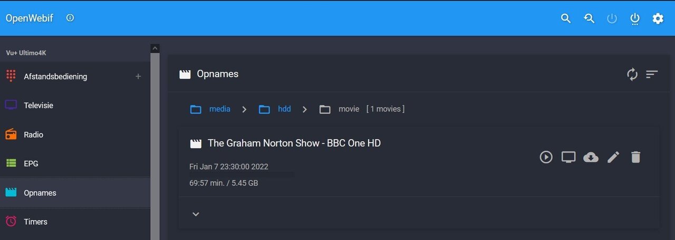Open the Radio menu item
Image resolution: width=675 pixels, height=240 pixels.
33,135
